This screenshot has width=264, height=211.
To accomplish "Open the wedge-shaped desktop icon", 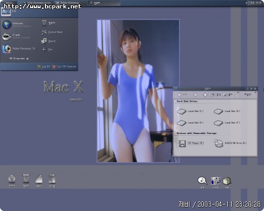I will tap(39, 181).
